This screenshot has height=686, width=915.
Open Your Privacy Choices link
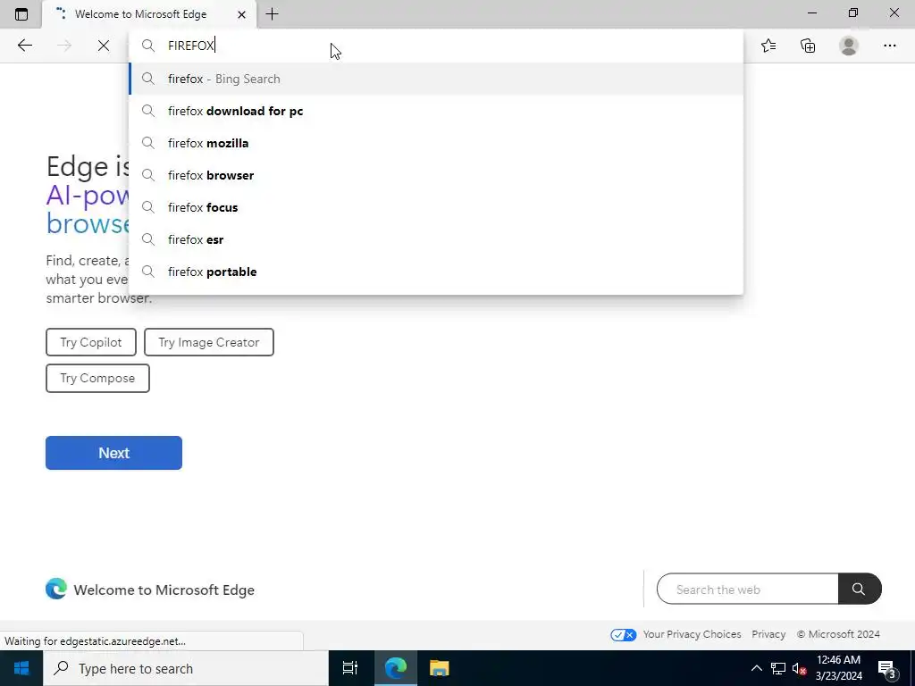coord(692,634)
